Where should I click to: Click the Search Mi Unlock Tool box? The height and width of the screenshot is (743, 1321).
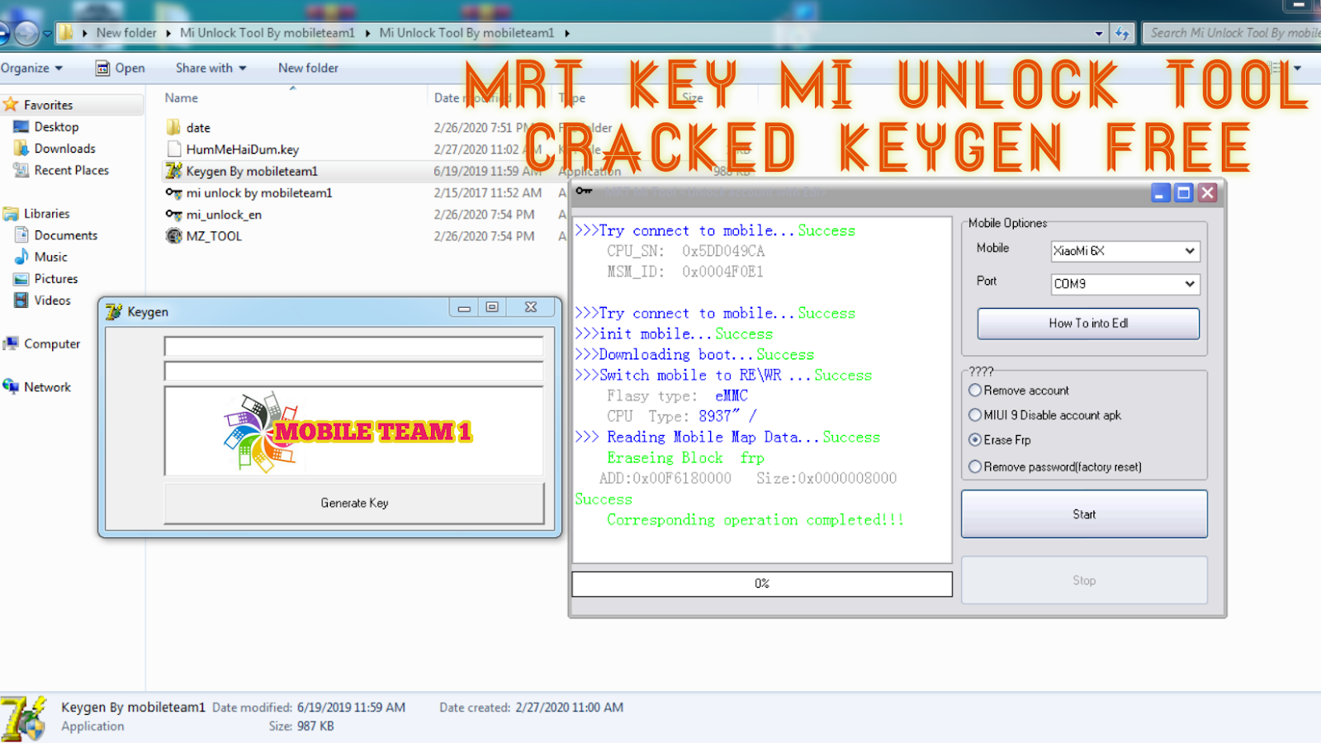tap(1232, 33)
